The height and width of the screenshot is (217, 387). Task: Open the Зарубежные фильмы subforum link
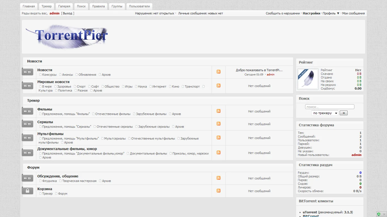(x=151, y=114)
